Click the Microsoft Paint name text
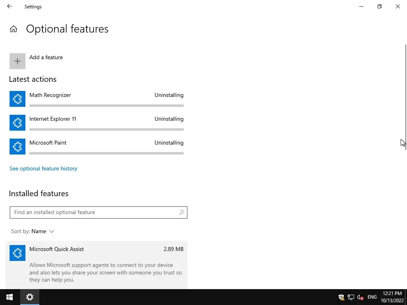The width and height of the screenshot is (407, 305). coord(48,143)
